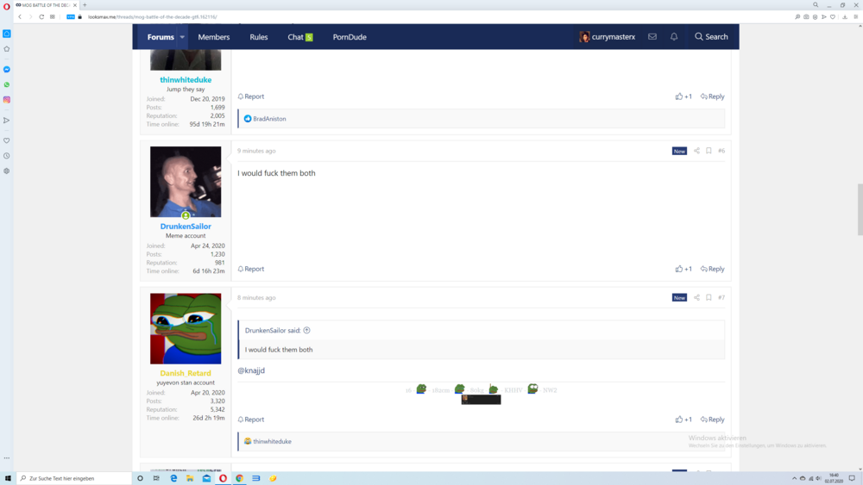Image resolution: width=863 pixels, height=485 pixels.
Task: Open thinwhiteduke in post #7 reactions
Action: pos(273,442)
